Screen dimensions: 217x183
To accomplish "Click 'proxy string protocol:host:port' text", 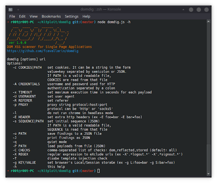I will [77, 105].
